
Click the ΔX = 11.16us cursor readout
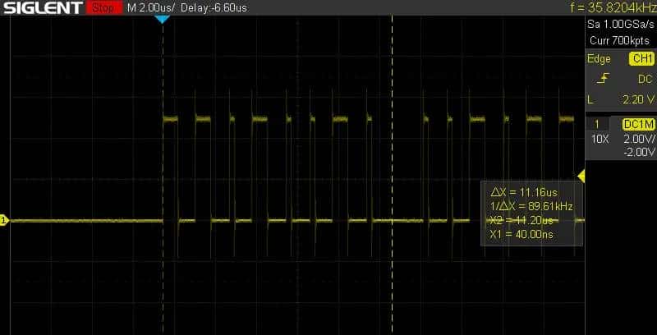(x=524, y=192)
